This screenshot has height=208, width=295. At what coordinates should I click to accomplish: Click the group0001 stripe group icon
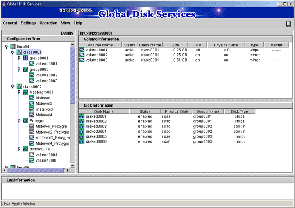click(25, 58)
